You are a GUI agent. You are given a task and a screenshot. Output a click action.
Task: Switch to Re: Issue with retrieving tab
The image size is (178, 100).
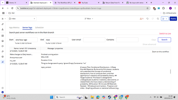pos(137,3)
